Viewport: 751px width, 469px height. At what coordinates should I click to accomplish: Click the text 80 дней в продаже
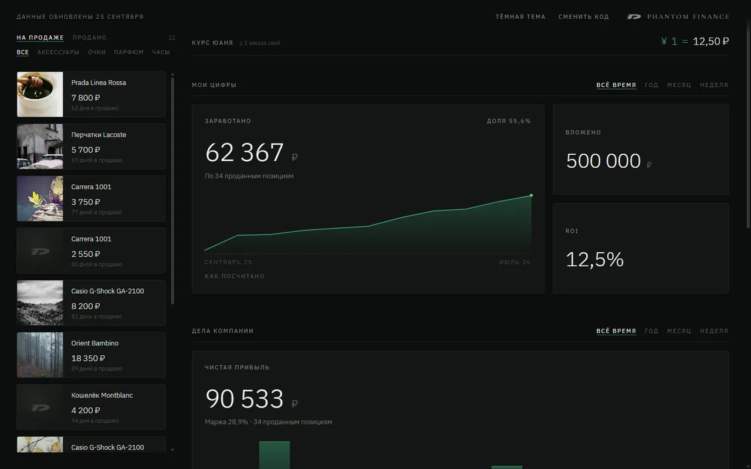(x=97, y=264)
